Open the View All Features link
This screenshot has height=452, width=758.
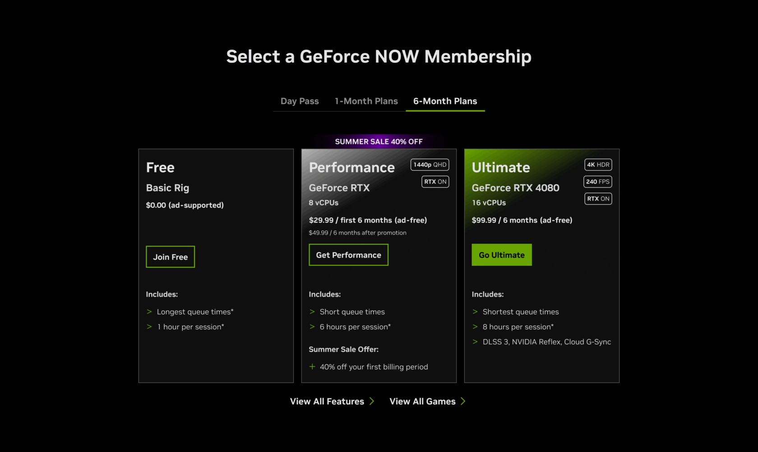click(x=327, y=402)
